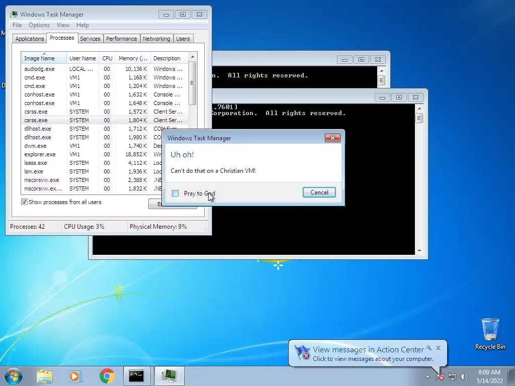Click the Processes: 42 status bar entry
Screen dimensions: 515x386
28,227
